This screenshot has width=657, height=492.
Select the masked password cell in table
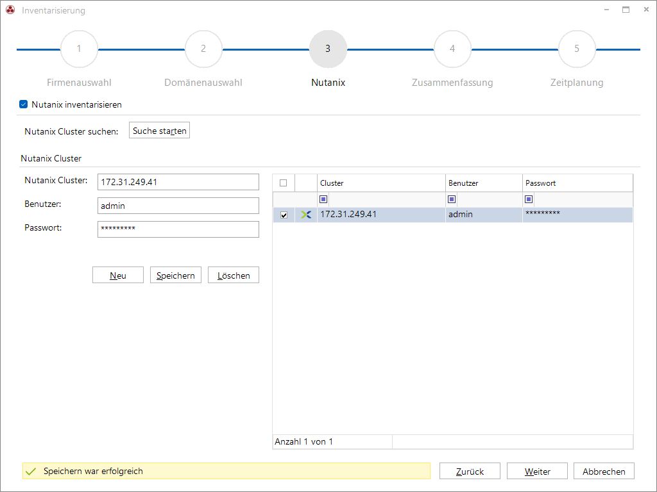(x=577, y=215)
